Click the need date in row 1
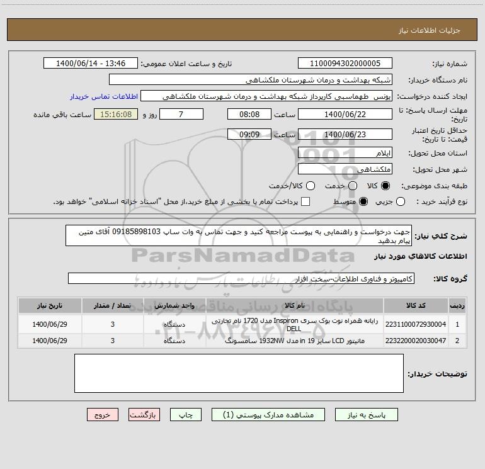Image resolution: width=485 pixels, height=469 pixels. pyautogui.click(x=50, y=324)
